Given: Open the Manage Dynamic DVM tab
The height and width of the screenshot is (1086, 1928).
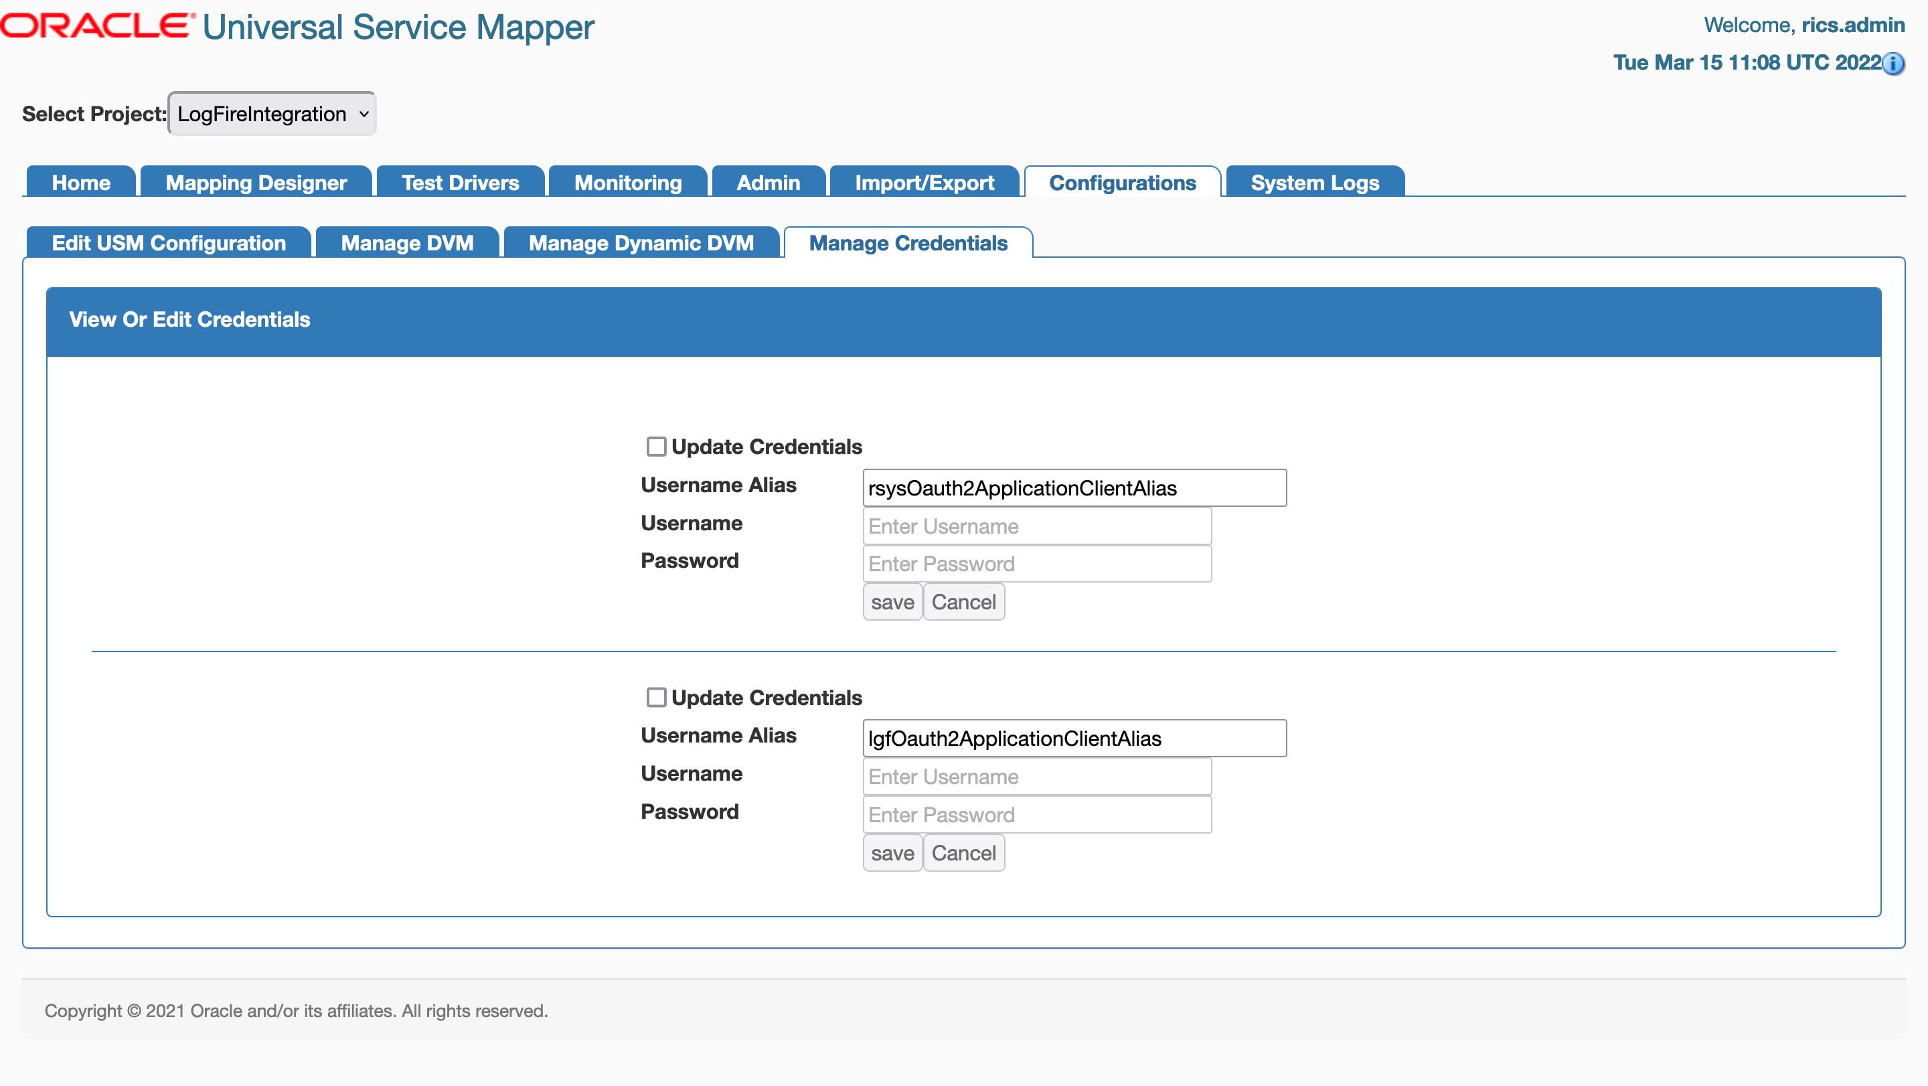Looking at the screenshot, I should 641,242.
